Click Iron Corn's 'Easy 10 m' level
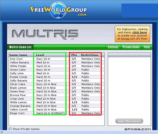Image resolution: width=158 pixels, height=134 pixels. click(43, 59)
